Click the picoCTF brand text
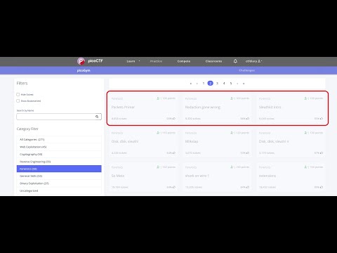This screenshot has height=253, width=337. pyautogui.click(x=95, y=61)
